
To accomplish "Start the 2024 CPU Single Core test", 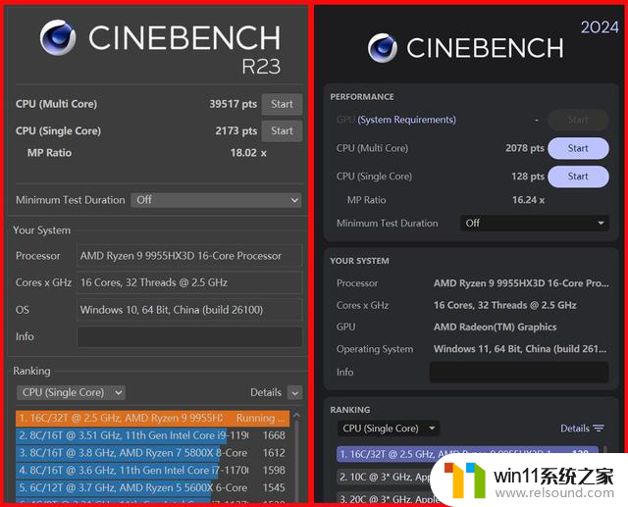I will click(x=578, y=177).
